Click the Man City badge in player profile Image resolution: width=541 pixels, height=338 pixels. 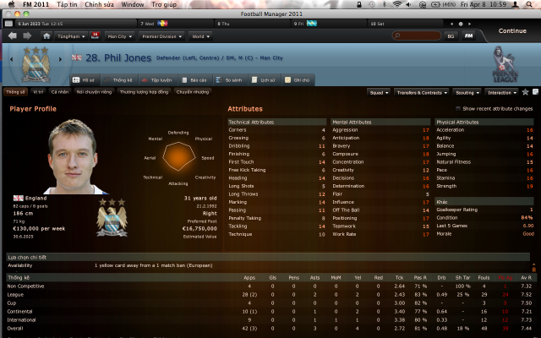(112, 217)
